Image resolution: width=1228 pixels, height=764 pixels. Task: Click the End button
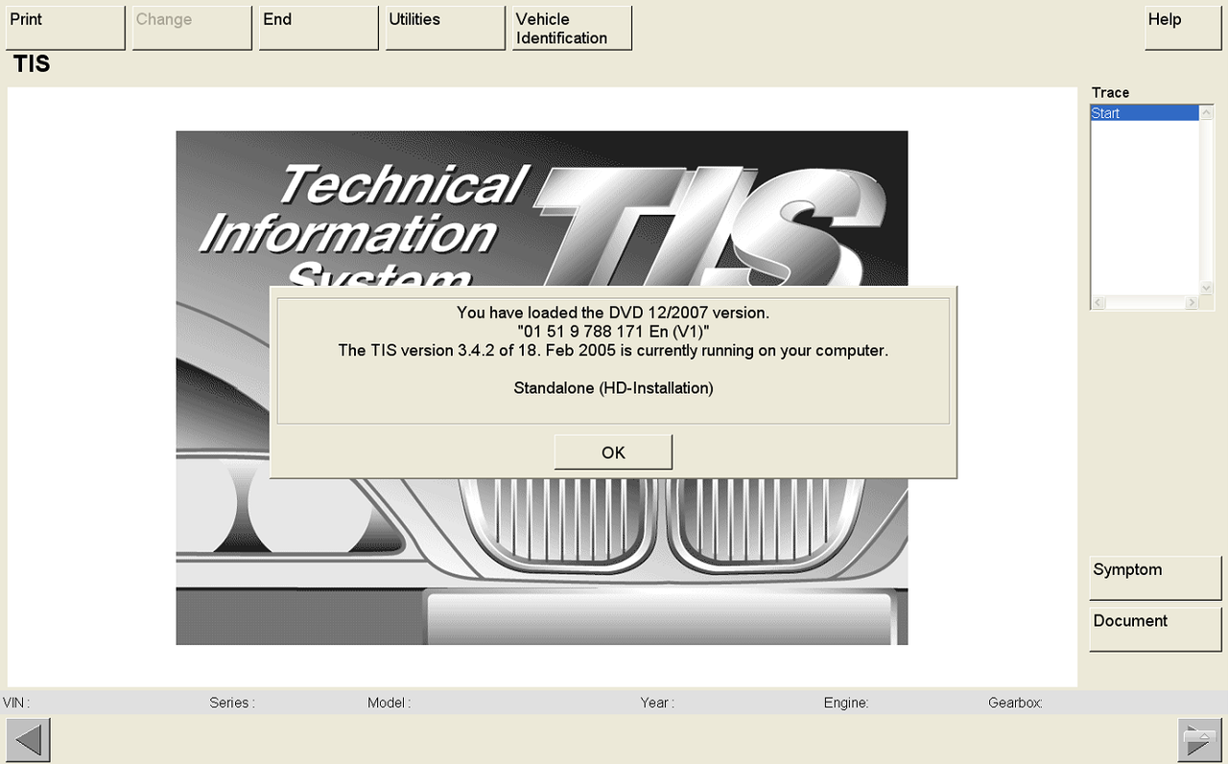pos(319,28)
